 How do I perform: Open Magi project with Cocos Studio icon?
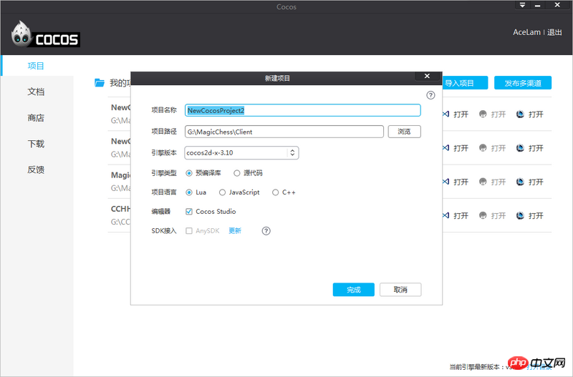(520, 182)
